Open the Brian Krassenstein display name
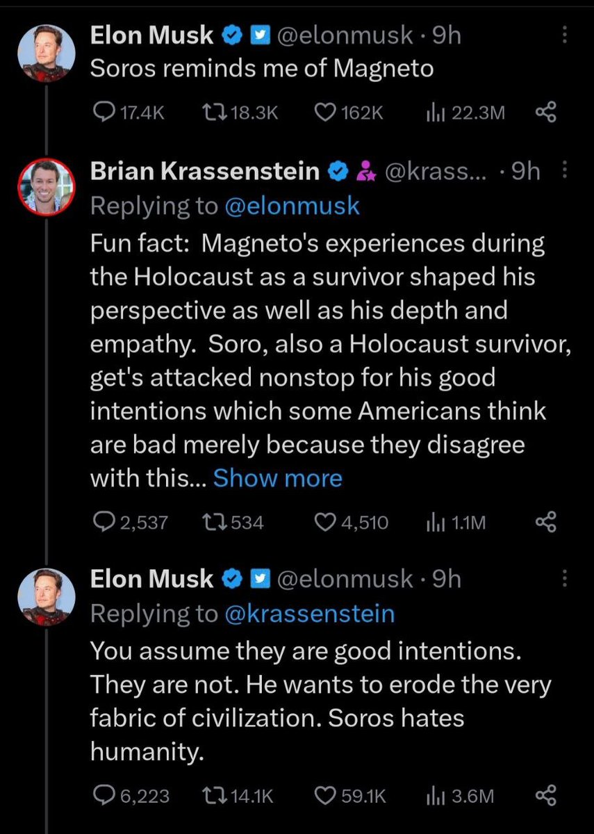Image resolution: width=594 pixels, height=834 pixels. click(205, 171)
